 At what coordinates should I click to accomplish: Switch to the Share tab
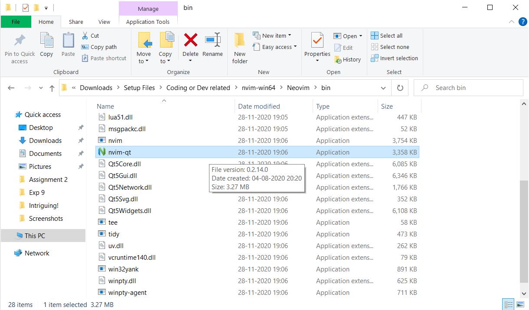(76, 22)
